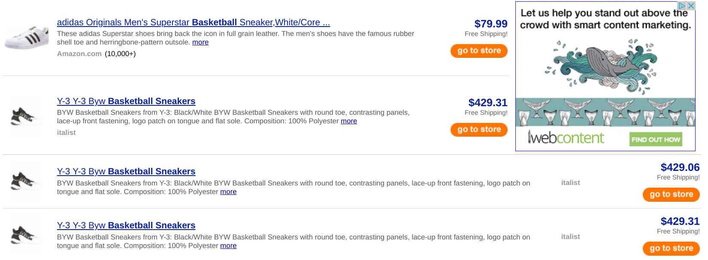
Task: Open the last Y-3 Byw Basketball Sneakers link
Action: (126, 225)
